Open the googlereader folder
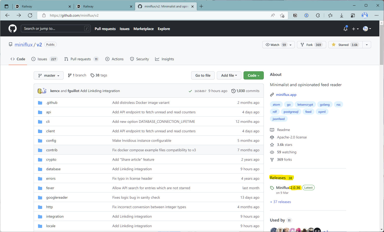The height and width of the screenshot is (232, 384). (x=57, y=197)
